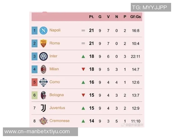Click the Gf:Gs column header
The image size is (174, 139).
pyautogui.click(x=135, y=17)
